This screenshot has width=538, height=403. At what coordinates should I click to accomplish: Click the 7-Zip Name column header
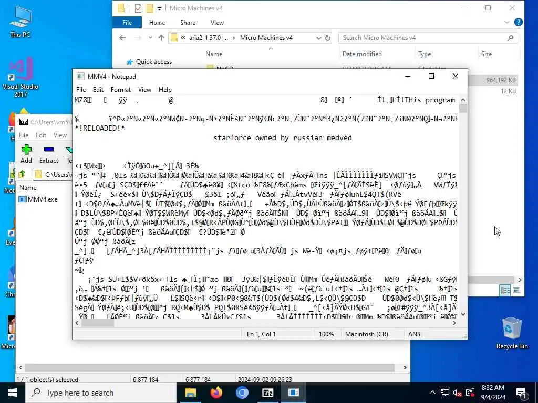28,188
